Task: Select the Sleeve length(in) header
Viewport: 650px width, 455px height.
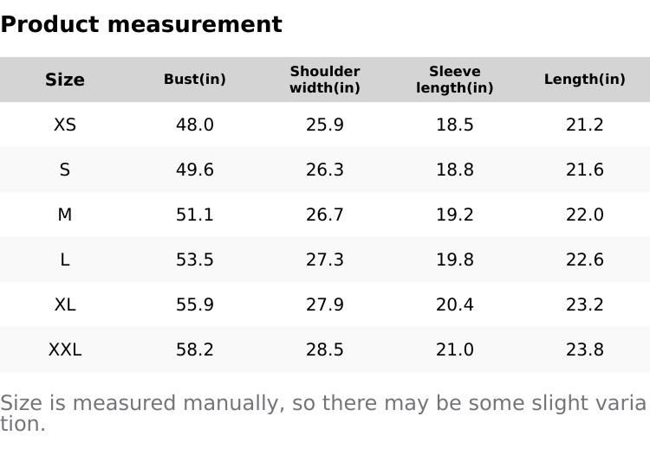Action: click(x=455, y=80)
